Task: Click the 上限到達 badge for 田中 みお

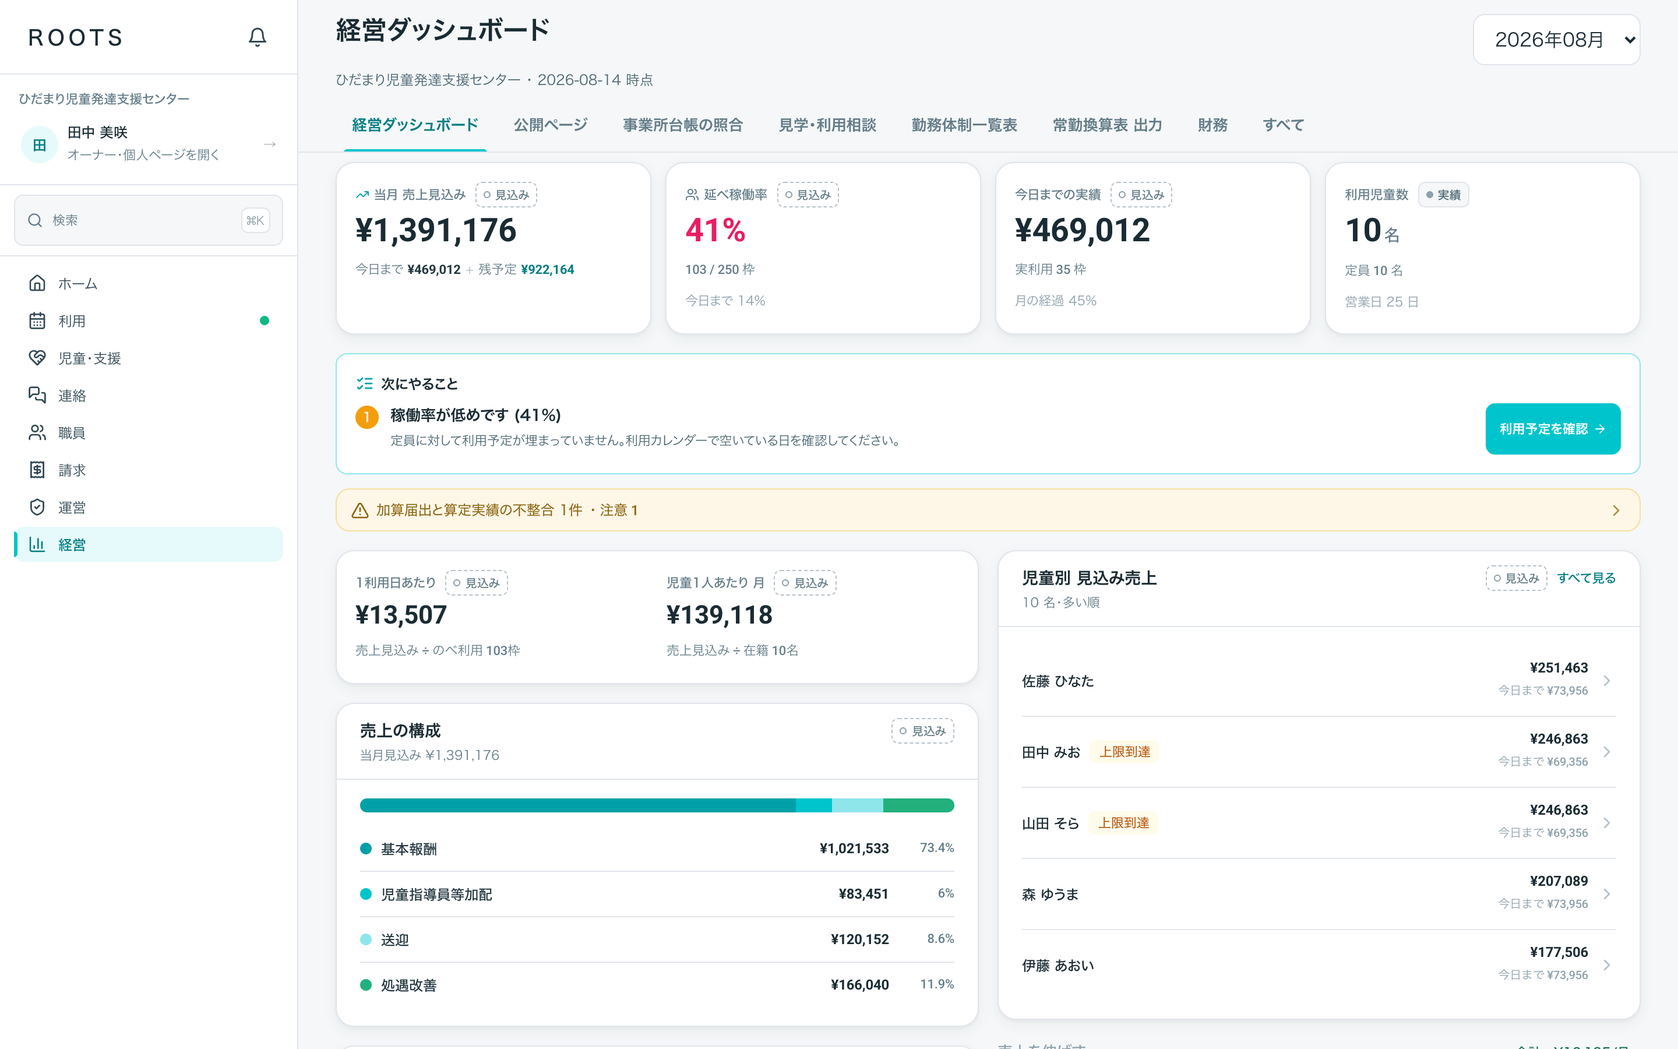Action: (1124, 752)
